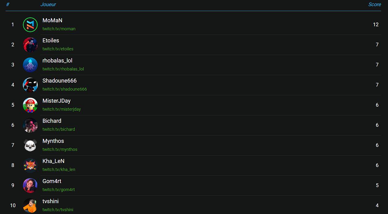The height and width of the screenshot is (214, 388).
Task: Open the twitch.tv/moman link
Action: pyautogui.click(x=59, y=29)
